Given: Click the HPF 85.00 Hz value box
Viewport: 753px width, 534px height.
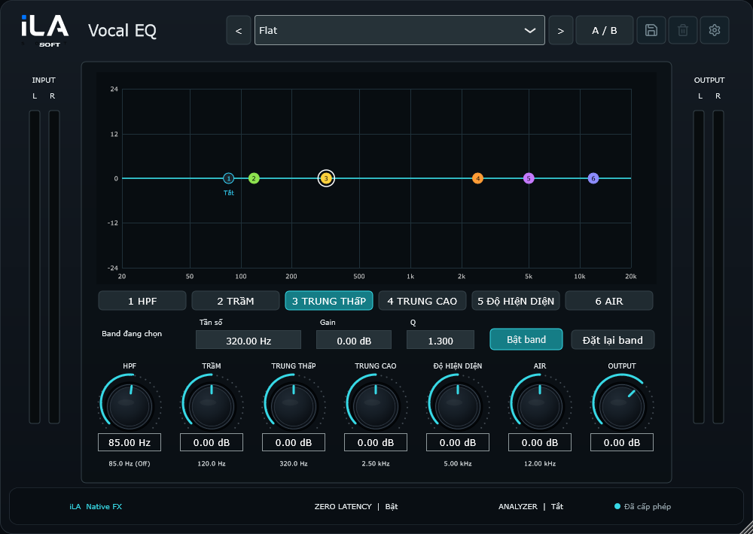Looking at the screenshot, I should [130, 442].
